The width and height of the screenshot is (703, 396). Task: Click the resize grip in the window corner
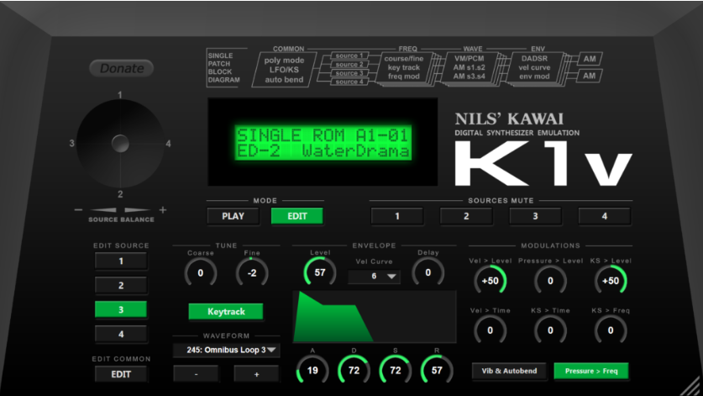pos(691,385)
